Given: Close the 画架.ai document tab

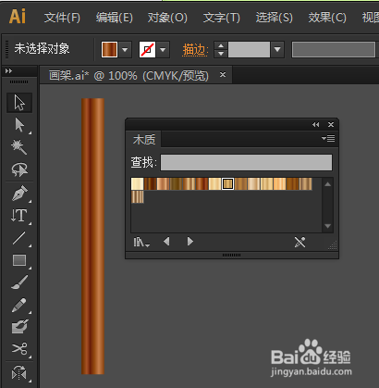Looking at the screenshot, I should coord(223,75).
